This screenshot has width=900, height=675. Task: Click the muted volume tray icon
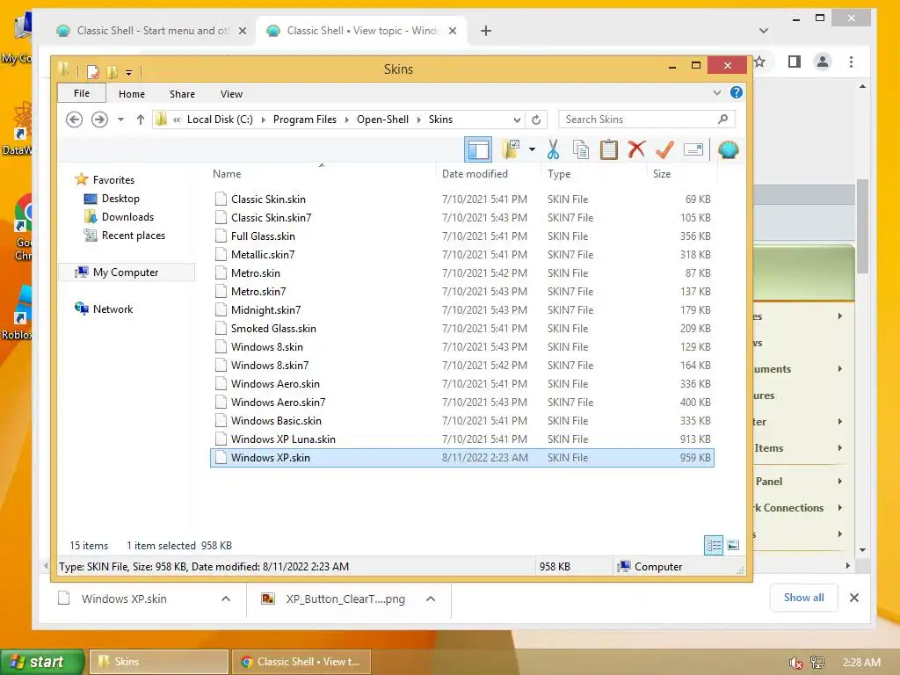pyautogui.click(x=795, y=663)
